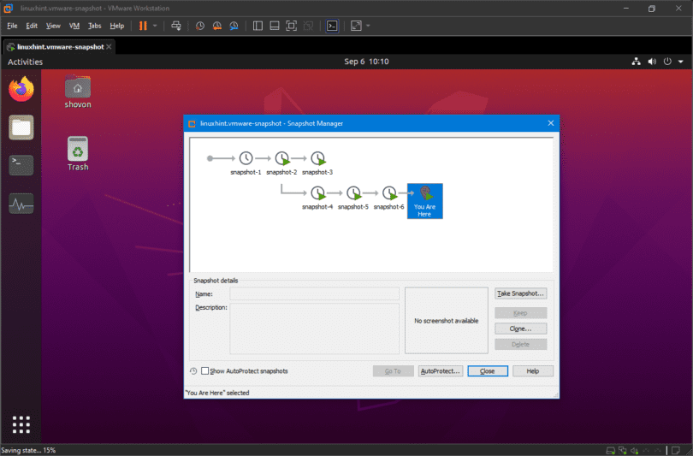Click the power icon in Ubuntu top bar
The height and width of the screenshot is (456, 693).
(667, 62)
